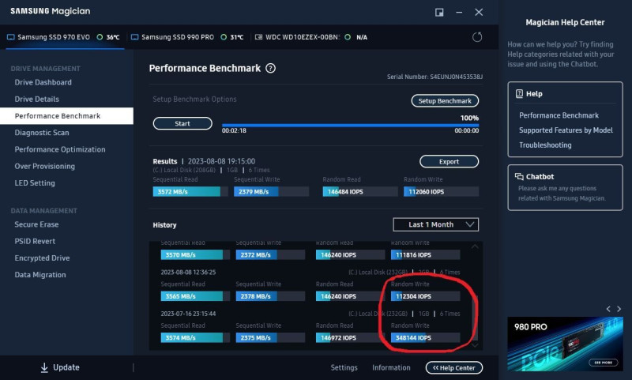The image size is (632, 380).
Task: Switch to the Samsung SSD 990 PRO tab
Action: (188, 37)
